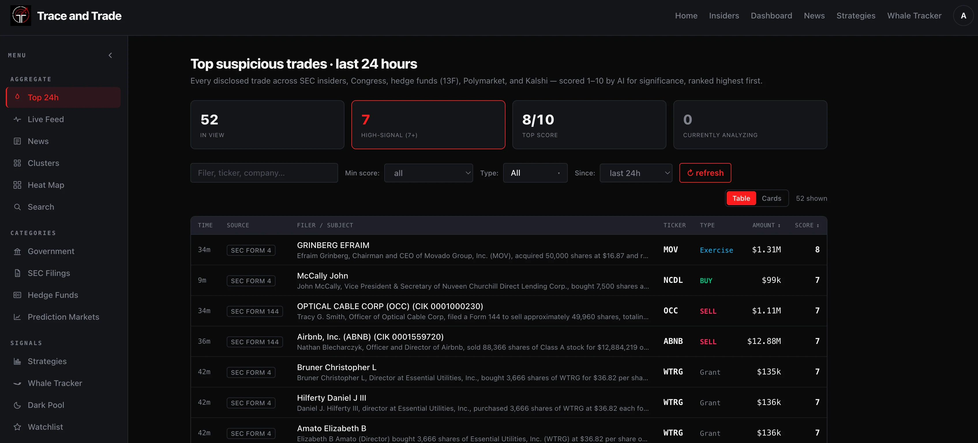Open Dashboard in top navigation

click(x=771, y=16)
